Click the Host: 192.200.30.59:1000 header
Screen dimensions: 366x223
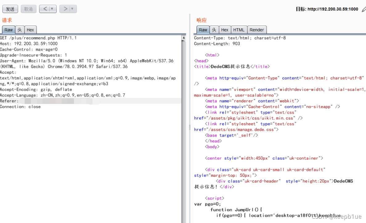tap(29, 44)
